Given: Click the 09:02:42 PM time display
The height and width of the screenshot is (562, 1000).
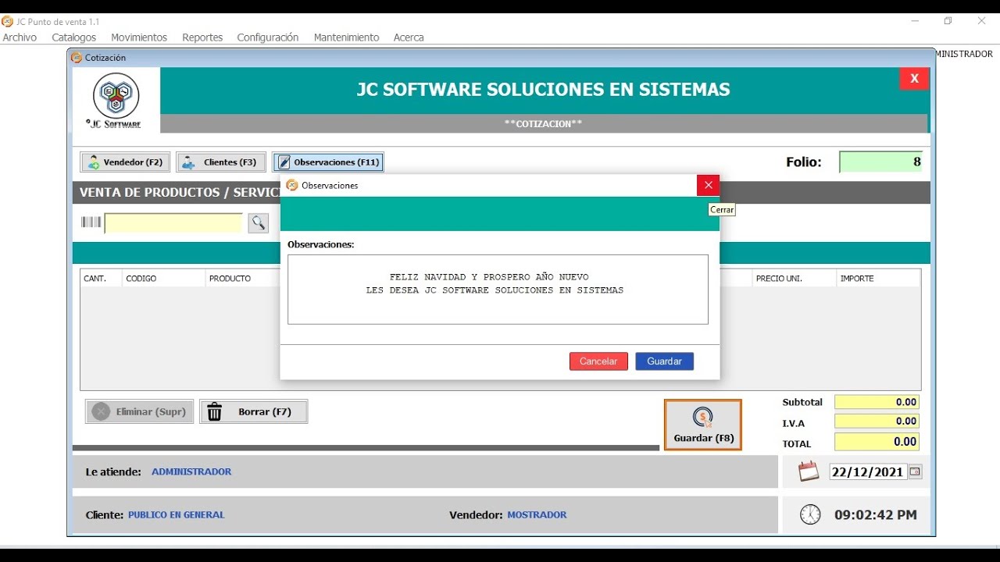Looking at the screenshot, I should point(876,515).
